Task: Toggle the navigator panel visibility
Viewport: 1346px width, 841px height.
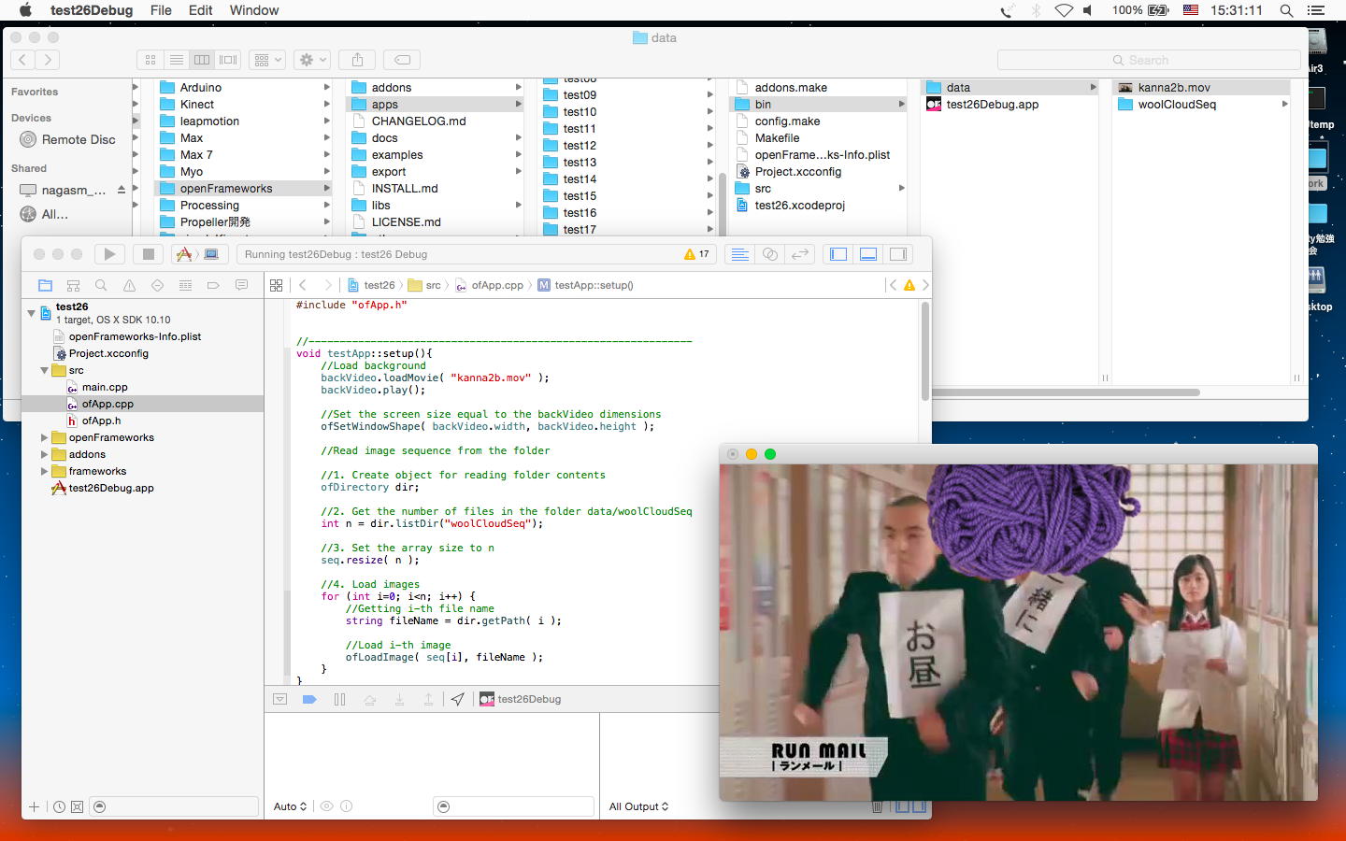Action: click(x=838, y=254)
